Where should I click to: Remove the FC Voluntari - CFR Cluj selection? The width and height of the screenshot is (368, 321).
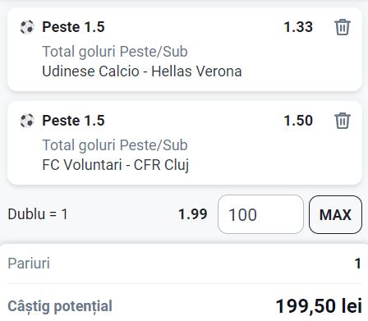point(343,121)
